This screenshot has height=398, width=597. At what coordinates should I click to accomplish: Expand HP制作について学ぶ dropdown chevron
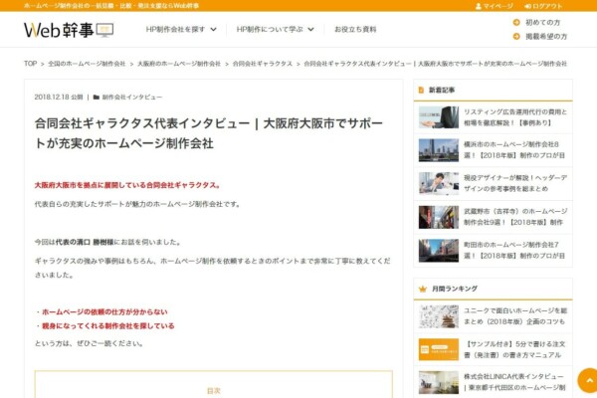pyautogui.click(x=311, y=29)
